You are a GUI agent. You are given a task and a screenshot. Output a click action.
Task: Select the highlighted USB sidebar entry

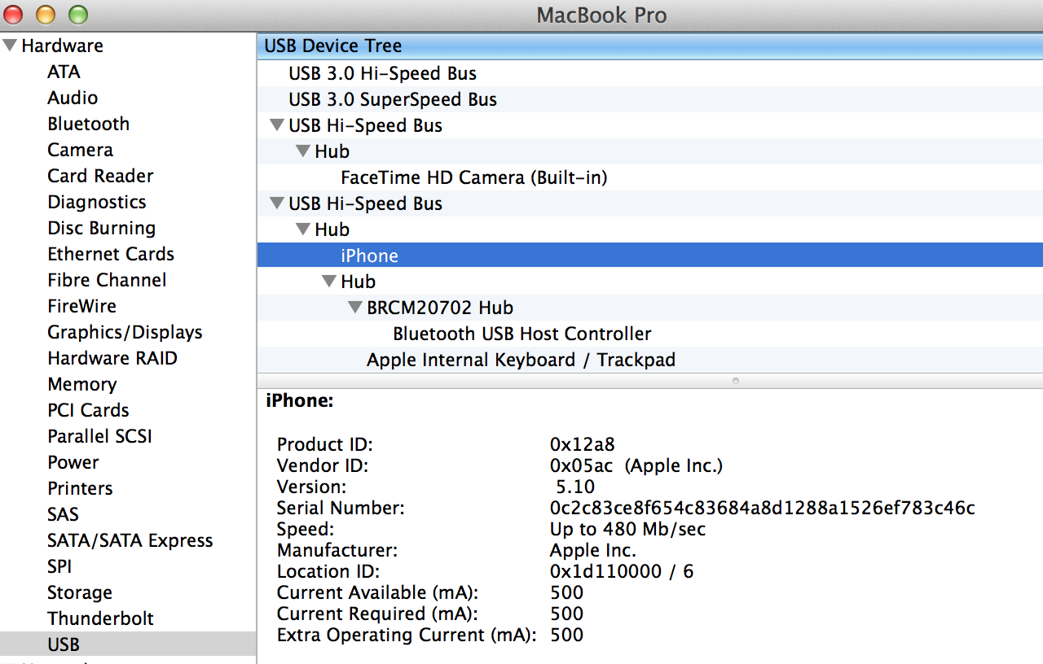pos(128,644)
